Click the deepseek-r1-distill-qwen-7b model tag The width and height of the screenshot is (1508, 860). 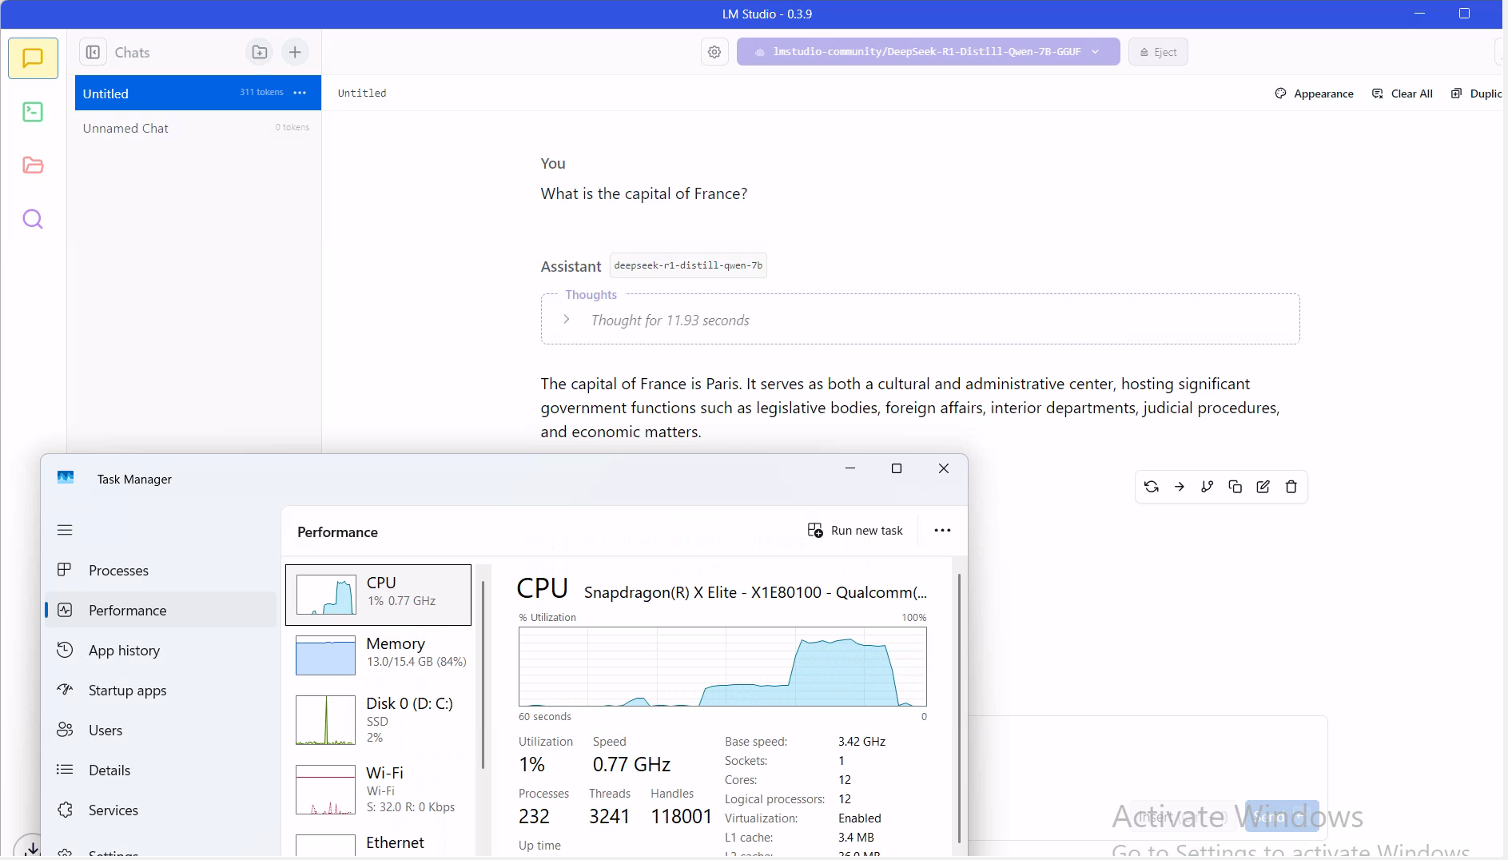[x=688, y=265]
